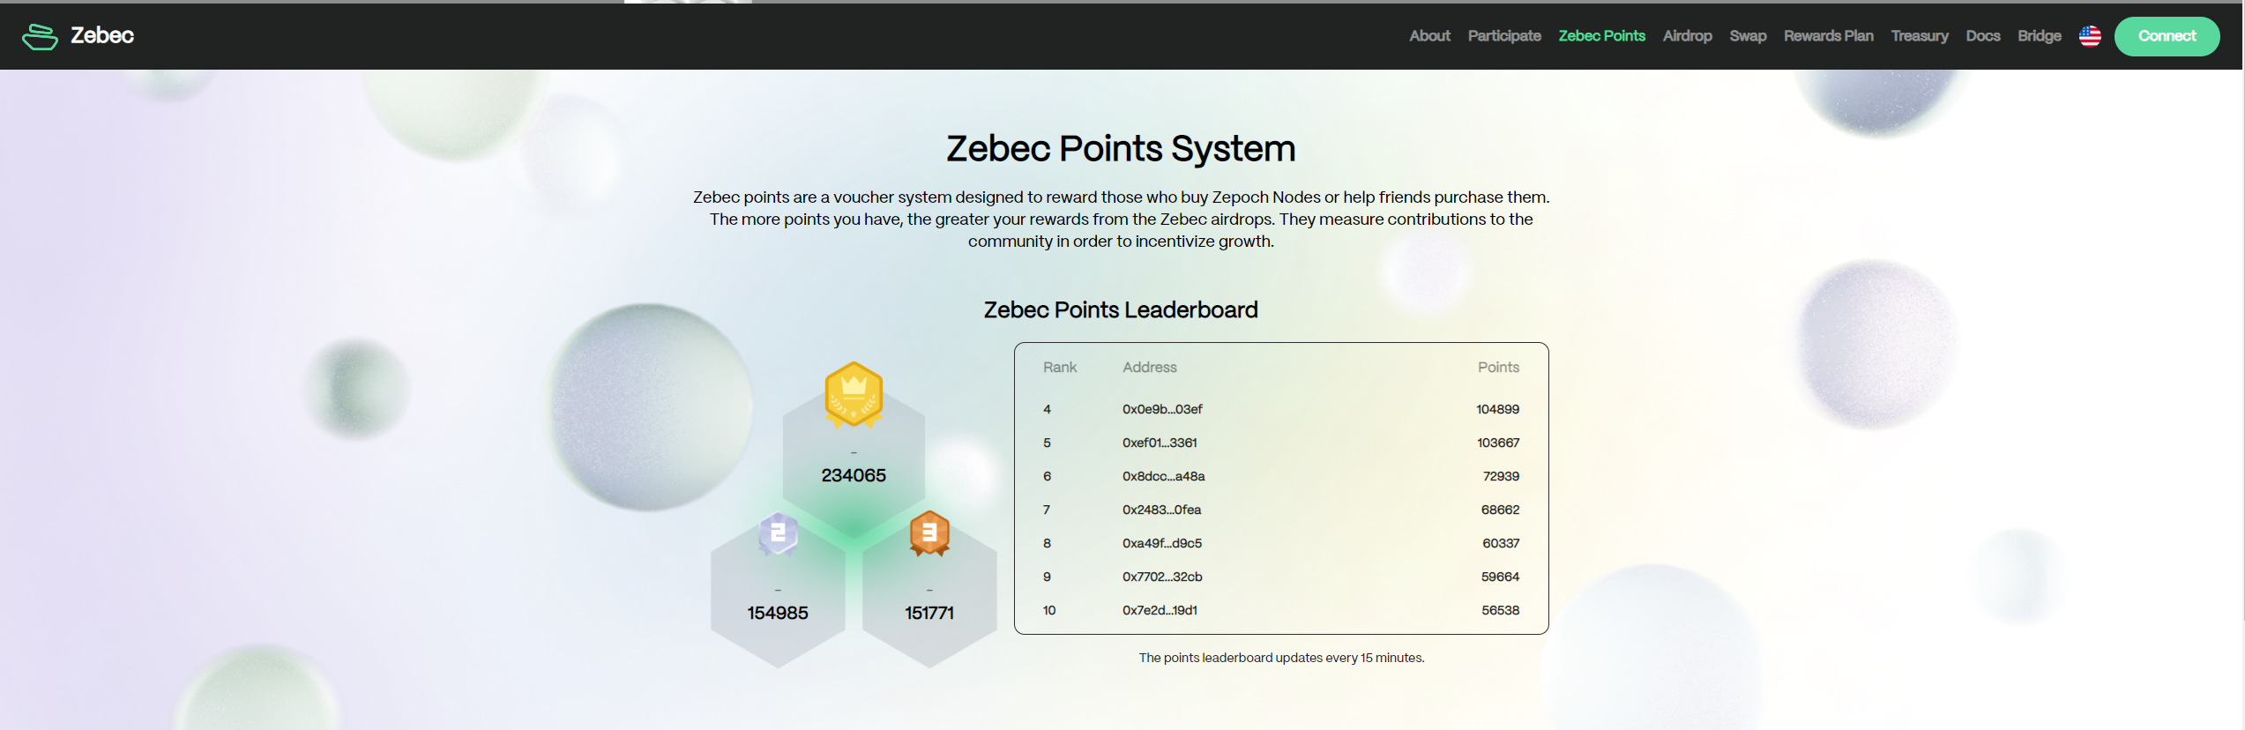Go to the Docs page

[1983, 36]
